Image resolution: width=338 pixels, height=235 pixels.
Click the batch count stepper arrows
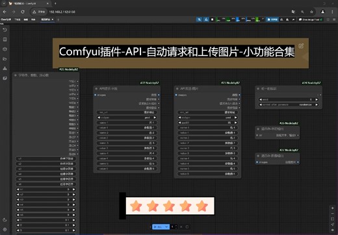176,227
